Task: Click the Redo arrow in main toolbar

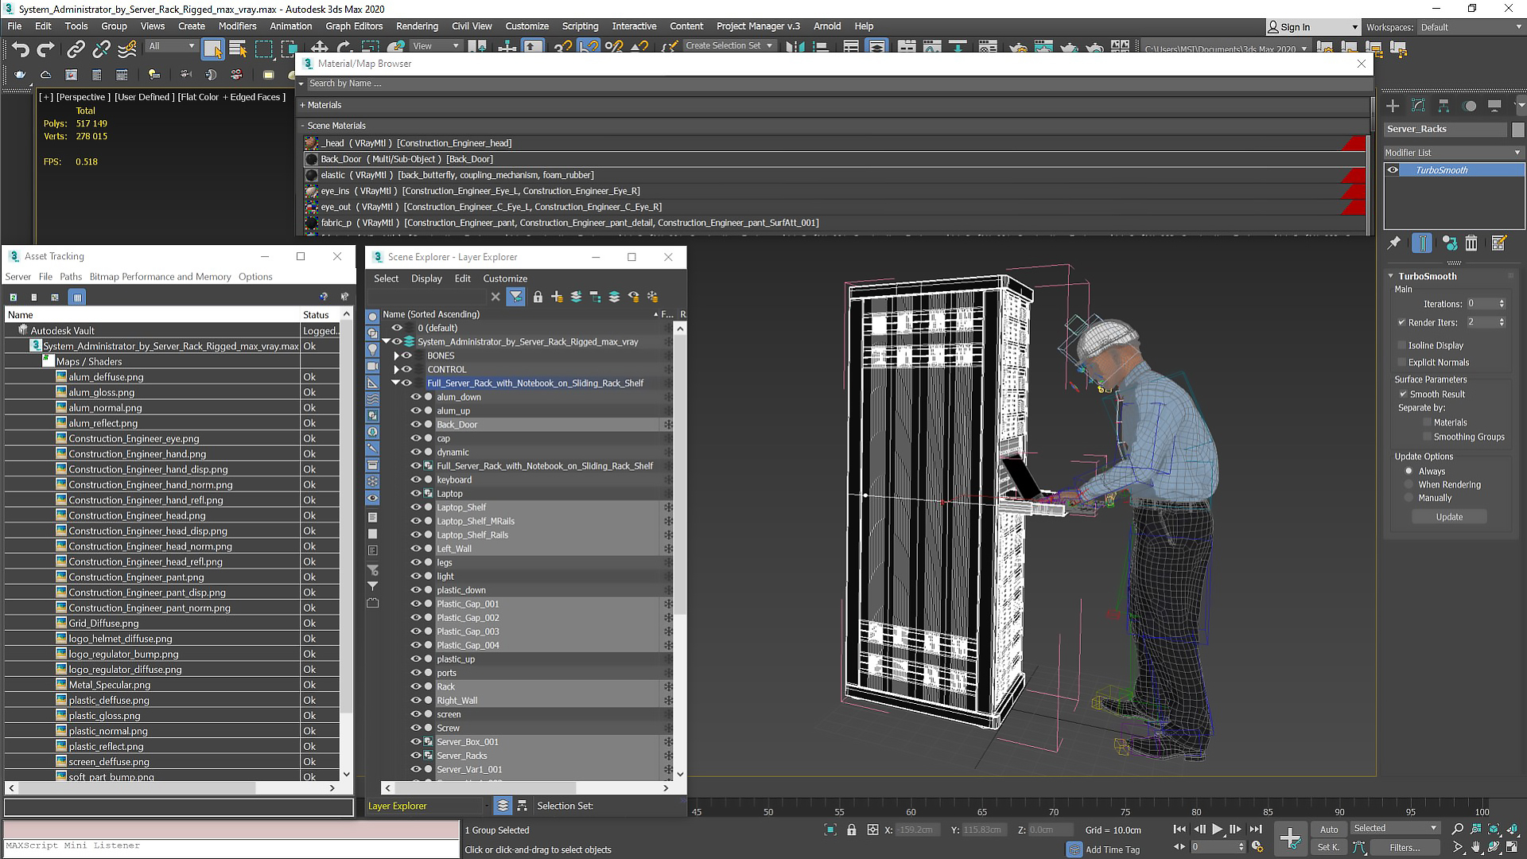Action: [45, 49]
